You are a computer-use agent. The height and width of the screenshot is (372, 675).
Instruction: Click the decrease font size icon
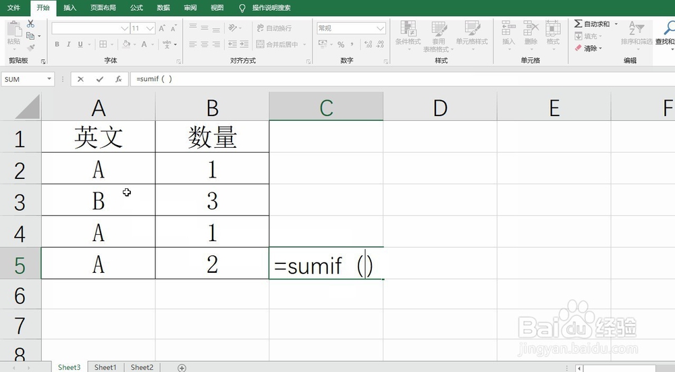click(x=173, y=28)
